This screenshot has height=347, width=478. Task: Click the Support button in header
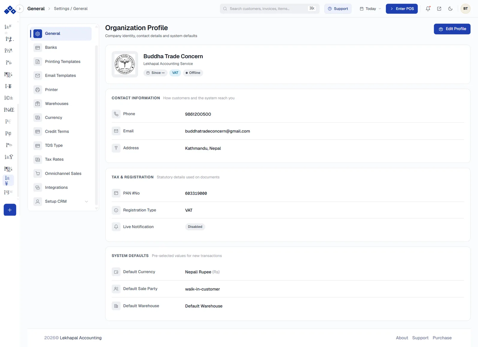coord(338,9)
